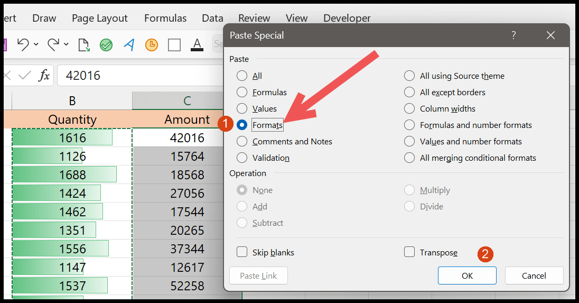Confirm with the OK button

[x=467, y=276]
